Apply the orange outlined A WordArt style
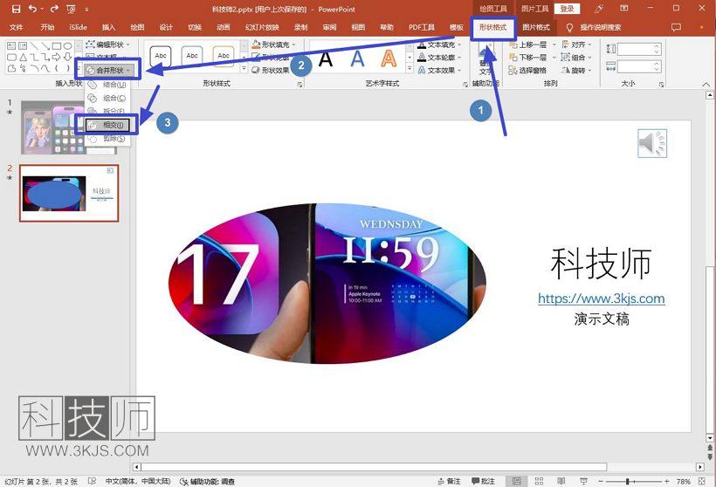 pyautogui.click(x=389, y=58)
